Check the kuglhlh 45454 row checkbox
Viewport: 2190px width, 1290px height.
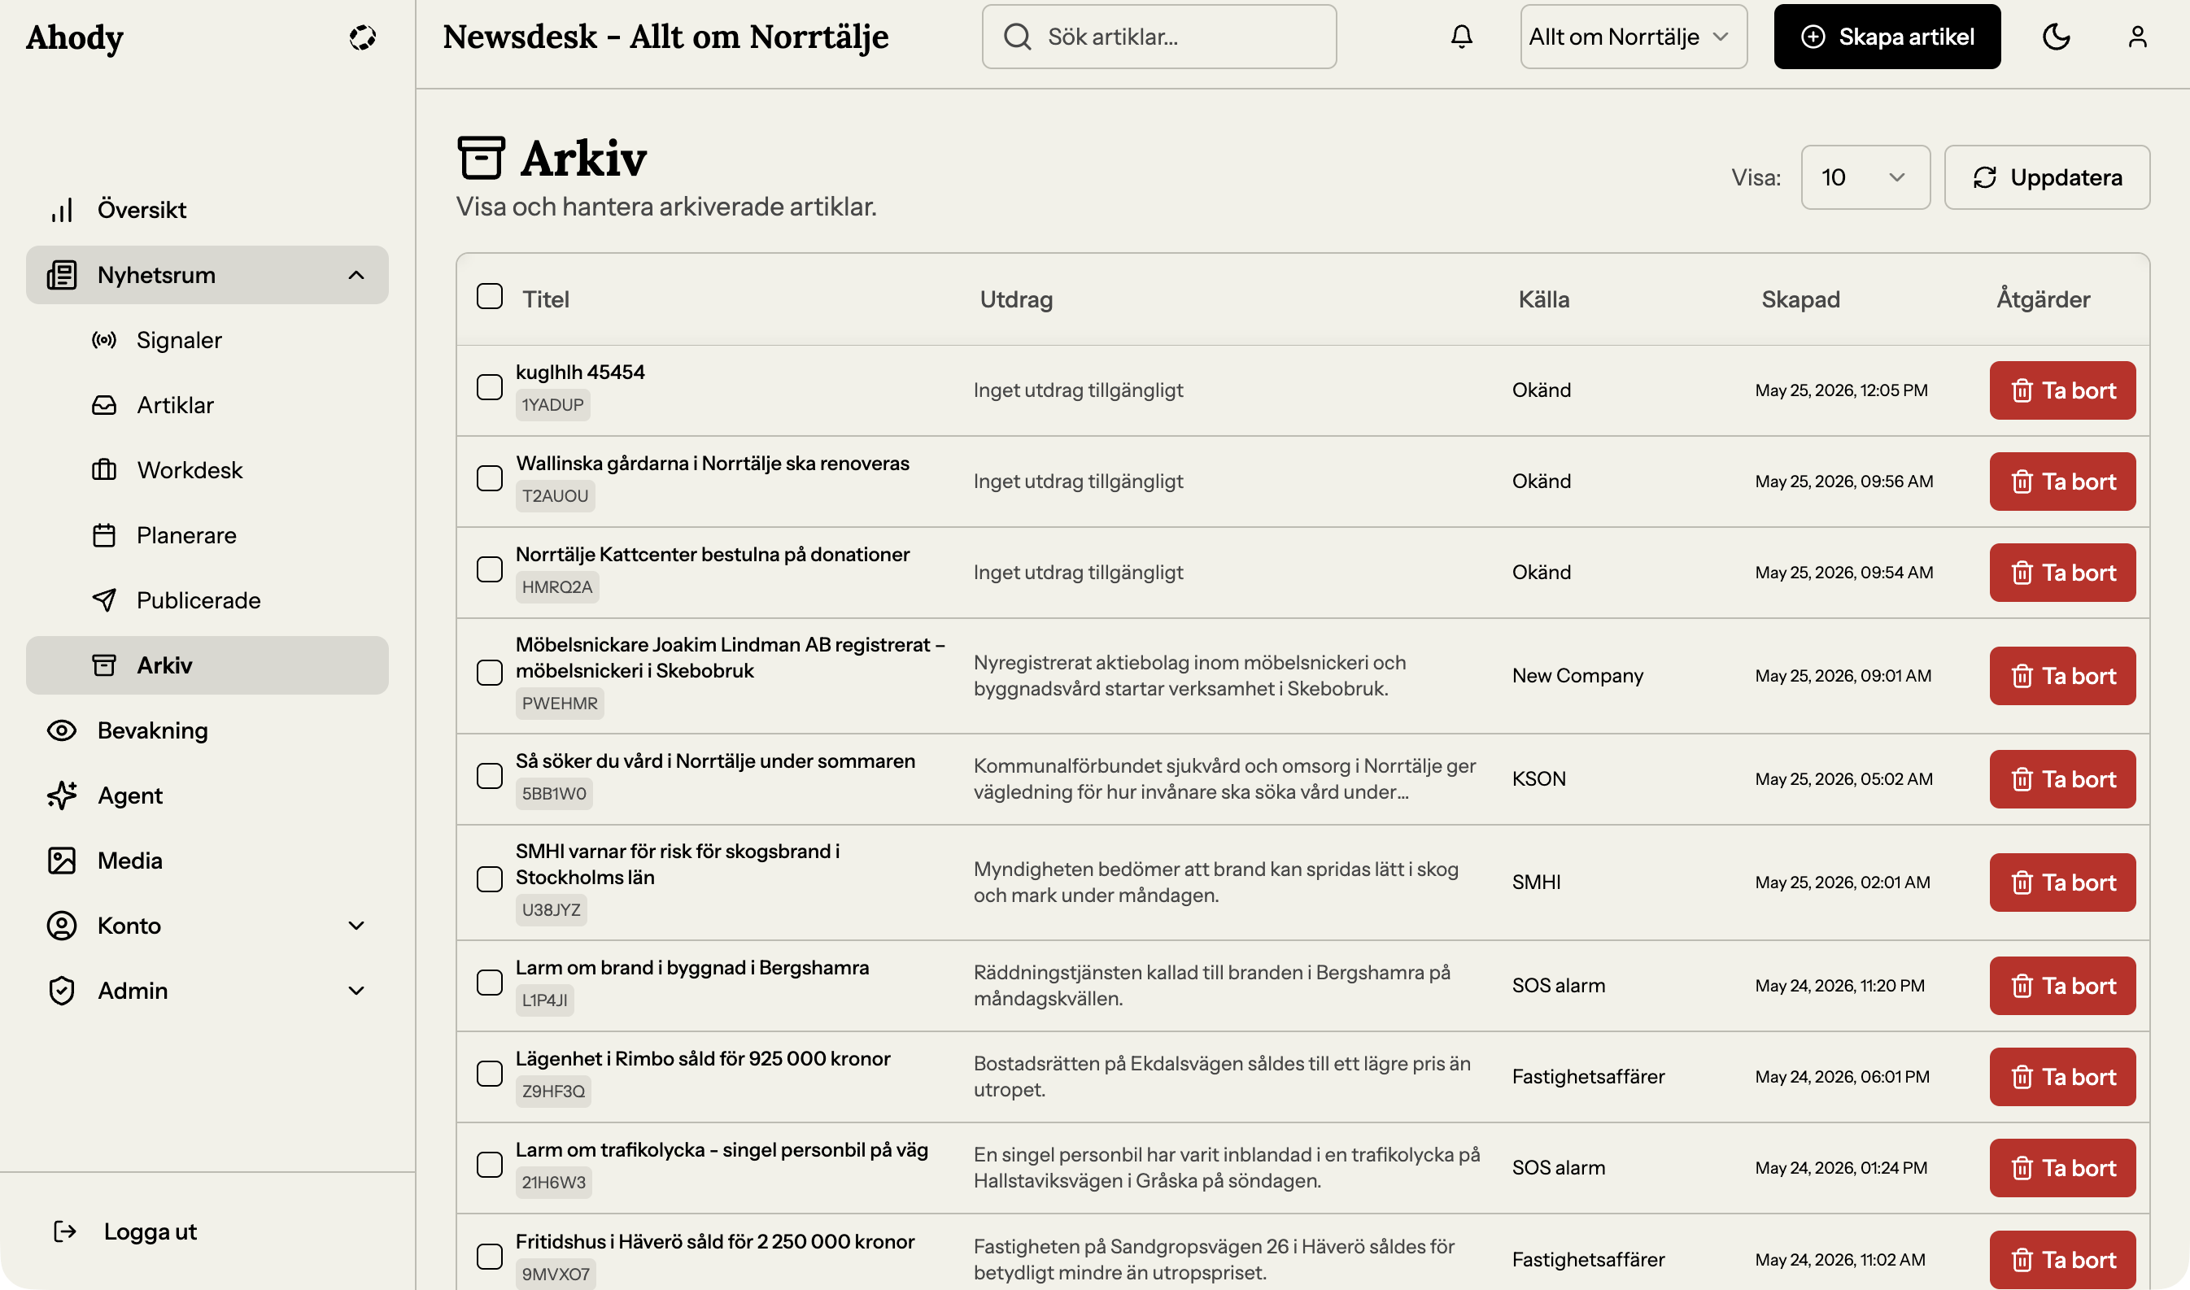[x=490, y=388]
